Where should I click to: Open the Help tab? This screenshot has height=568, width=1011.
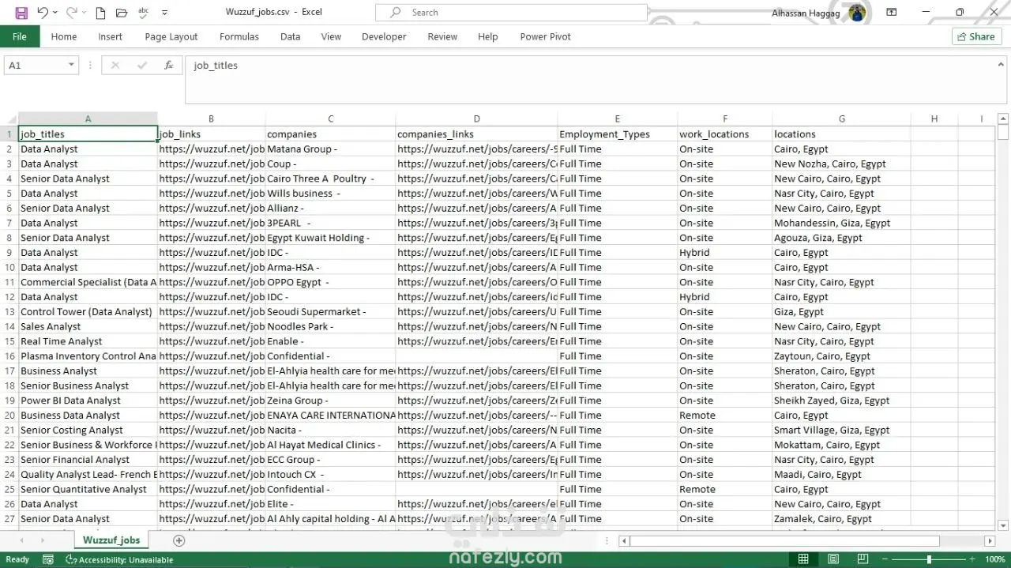[488, 36]
